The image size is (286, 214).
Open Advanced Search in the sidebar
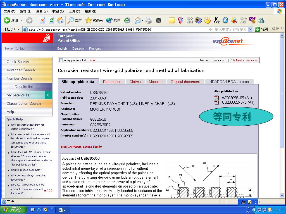[x=27, y=70]
